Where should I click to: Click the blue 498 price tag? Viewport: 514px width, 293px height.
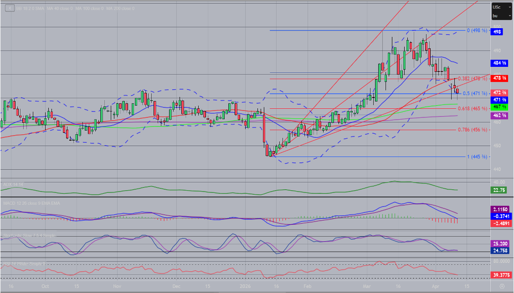point(497,32)
